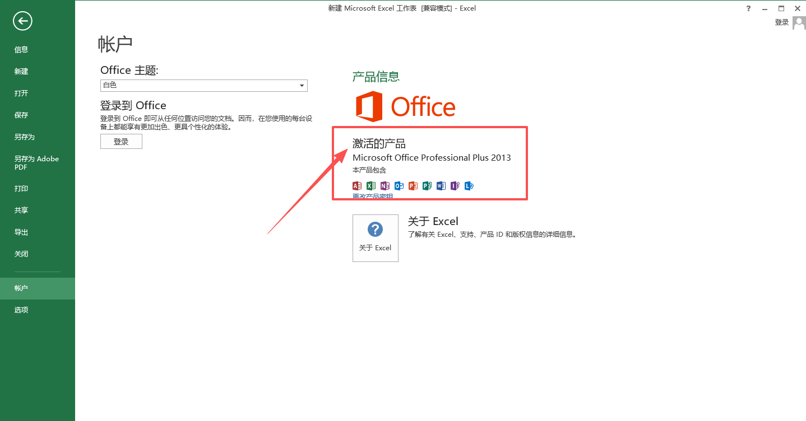Screen dimensions: 806x421
Task: Click the user avatar near 登录
Action: click(798, 22)
